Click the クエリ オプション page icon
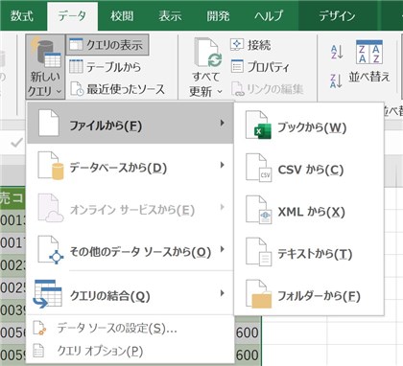403x366 pixels. click(38, 351)
